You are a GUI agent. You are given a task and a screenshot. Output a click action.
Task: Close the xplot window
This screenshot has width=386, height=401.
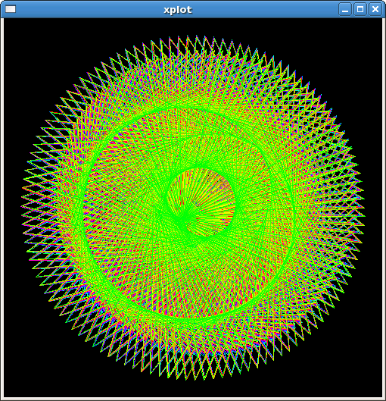pyautogui.click(x=375, y=9)
